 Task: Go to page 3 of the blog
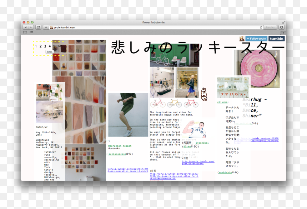(x=45, y=46)
